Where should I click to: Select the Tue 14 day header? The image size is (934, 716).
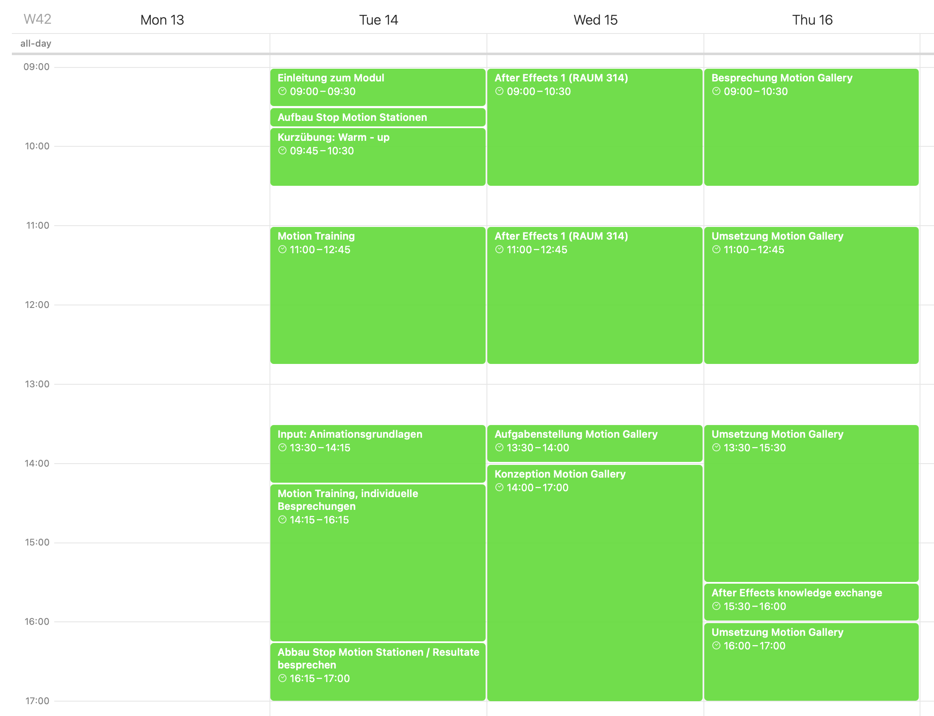[378, 20]
